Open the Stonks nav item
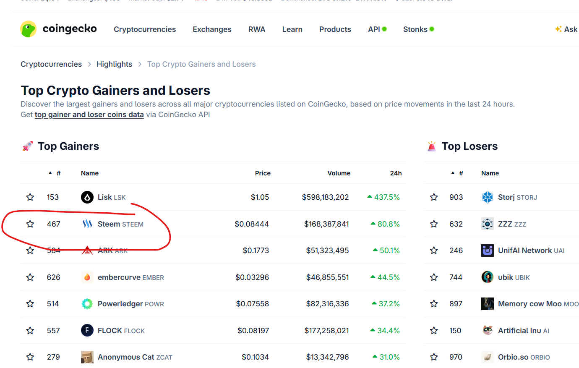579x368 pixels. click(x=418, y=29)
